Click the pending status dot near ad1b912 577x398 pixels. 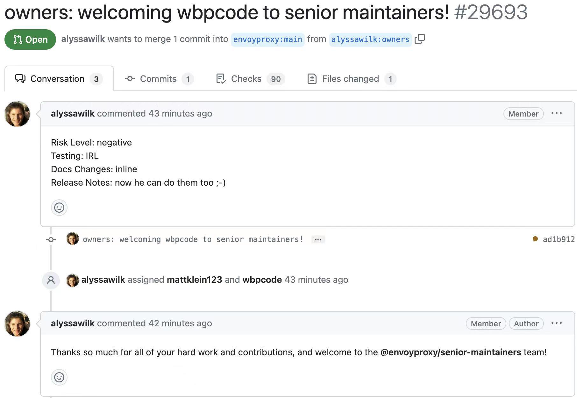535,239
